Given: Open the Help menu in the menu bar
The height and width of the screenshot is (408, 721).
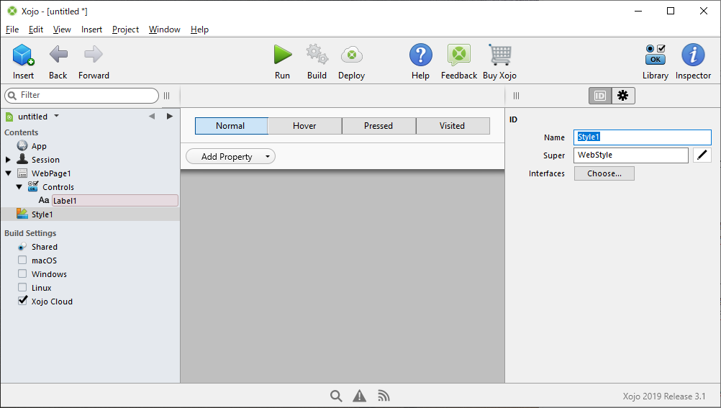Looking at the screenshot, I should click(199, 30).
